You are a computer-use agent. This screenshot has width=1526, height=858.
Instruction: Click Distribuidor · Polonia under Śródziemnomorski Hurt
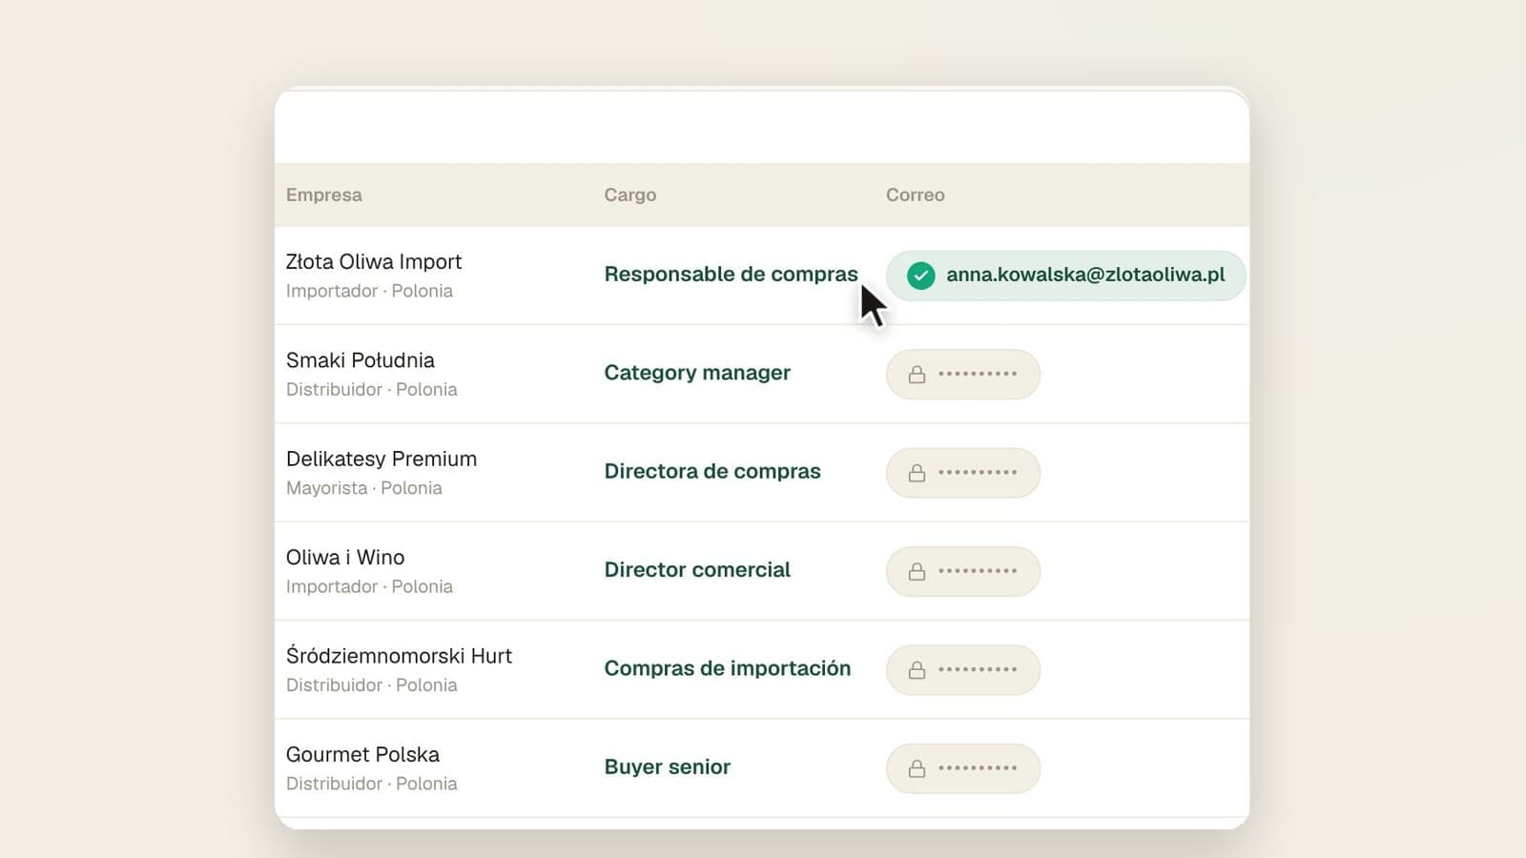point(372,684)
